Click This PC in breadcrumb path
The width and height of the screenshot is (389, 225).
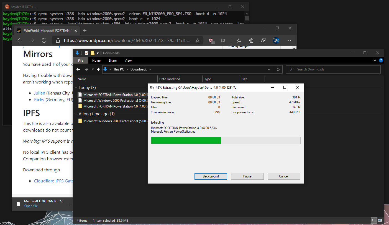(x=119, y=69)
